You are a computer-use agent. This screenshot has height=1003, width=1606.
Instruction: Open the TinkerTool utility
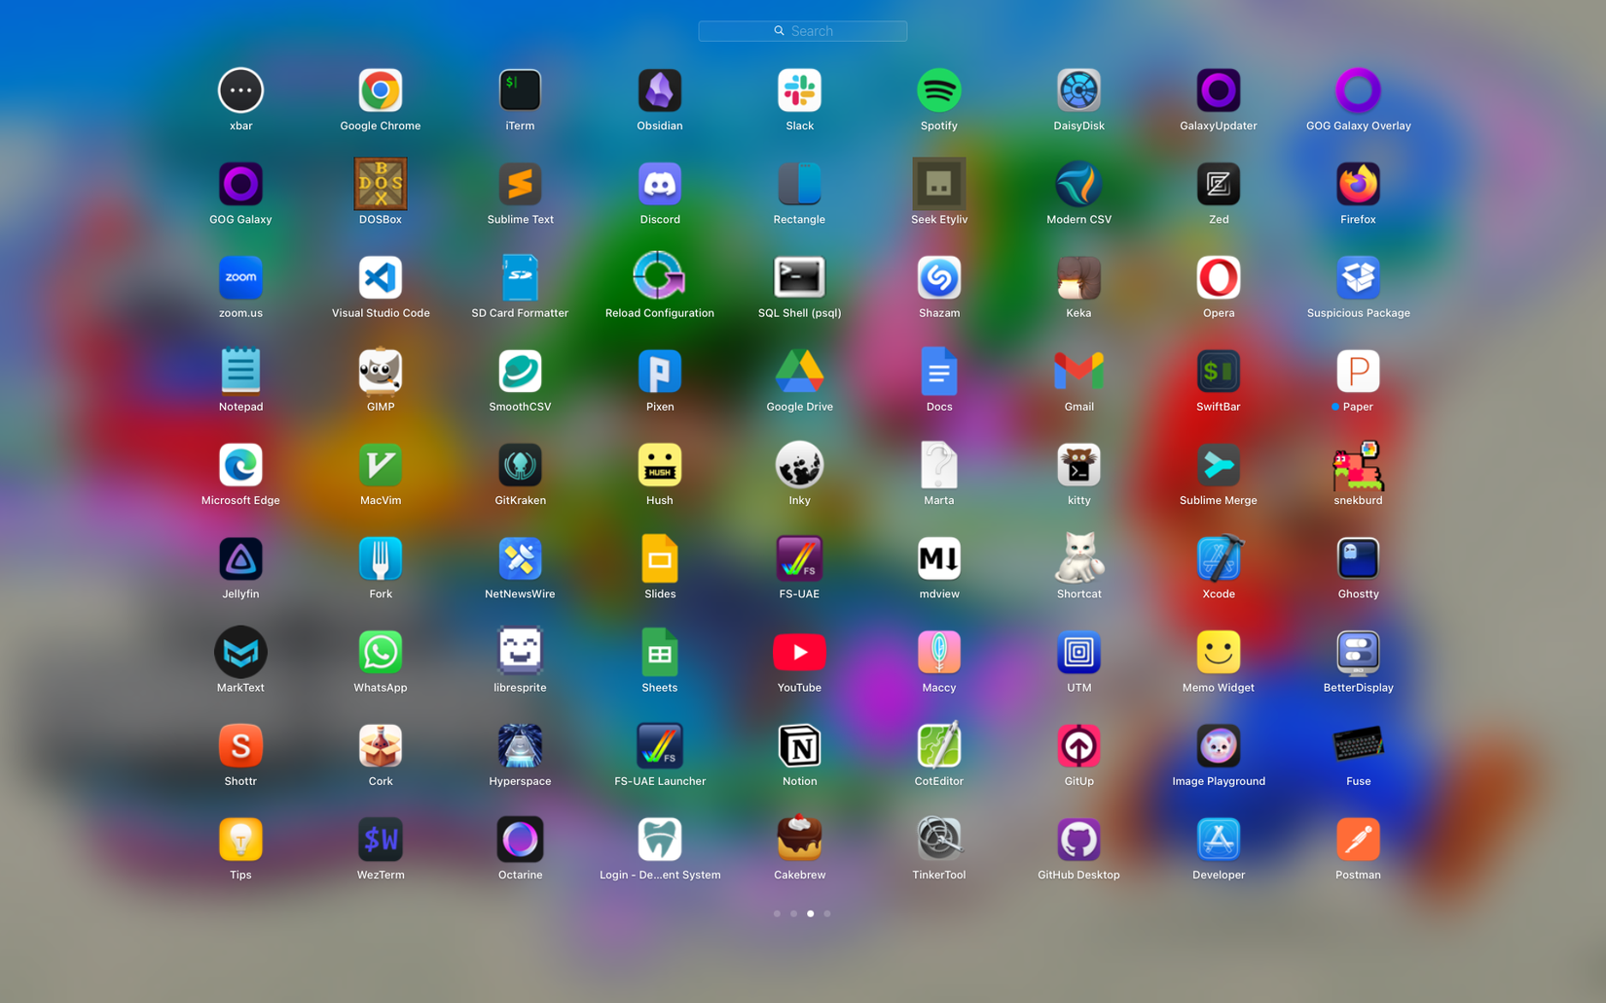coord(938,839)
